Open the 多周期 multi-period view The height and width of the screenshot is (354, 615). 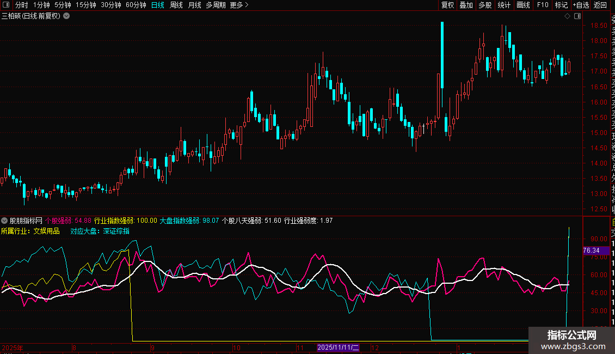(216, 5)
